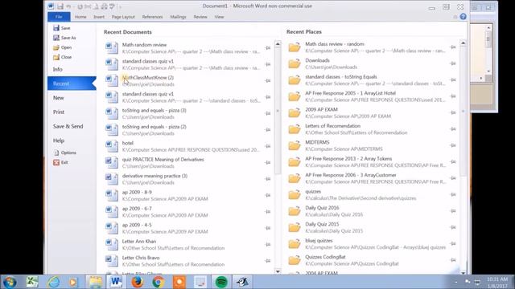Open the hotel document
515x289 pixels.
tap(187, 146)
